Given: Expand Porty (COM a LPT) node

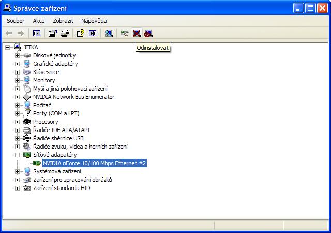Looking at the screenshot, I should tap(17, 113).
